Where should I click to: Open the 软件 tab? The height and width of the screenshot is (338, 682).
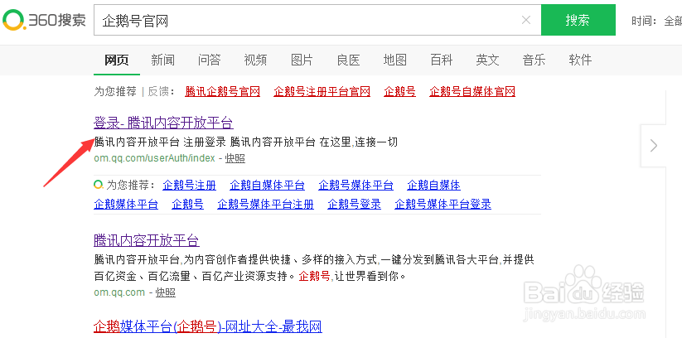point(580,60)
